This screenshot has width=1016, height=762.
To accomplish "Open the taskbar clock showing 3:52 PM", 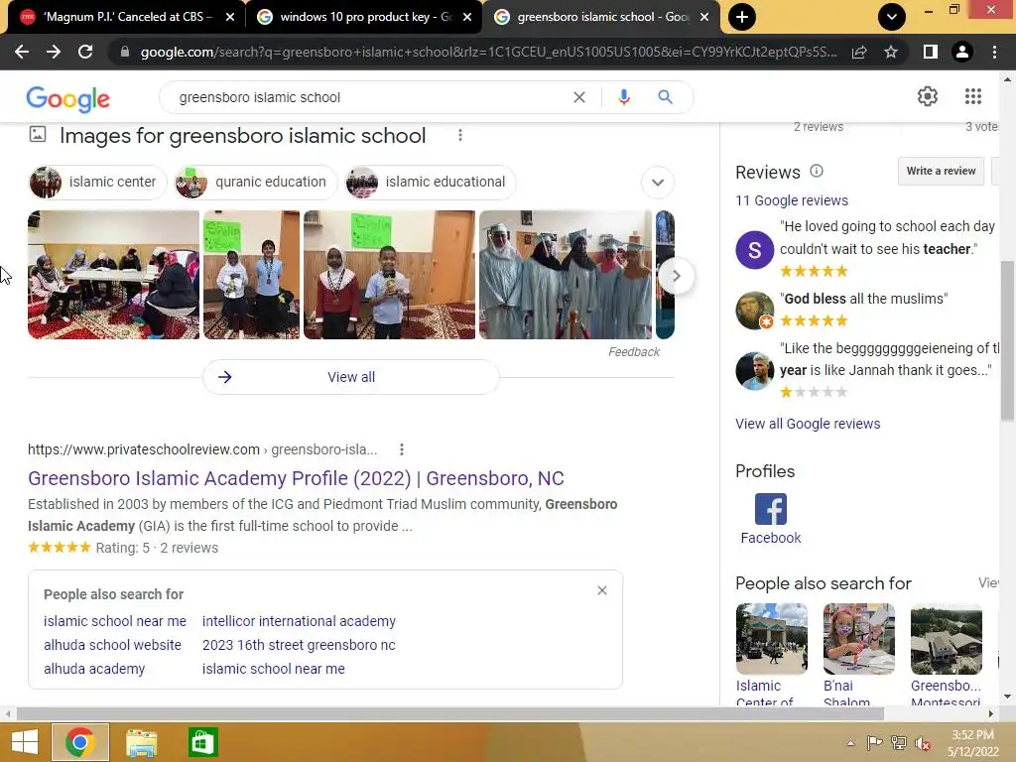I will (972, 743).
